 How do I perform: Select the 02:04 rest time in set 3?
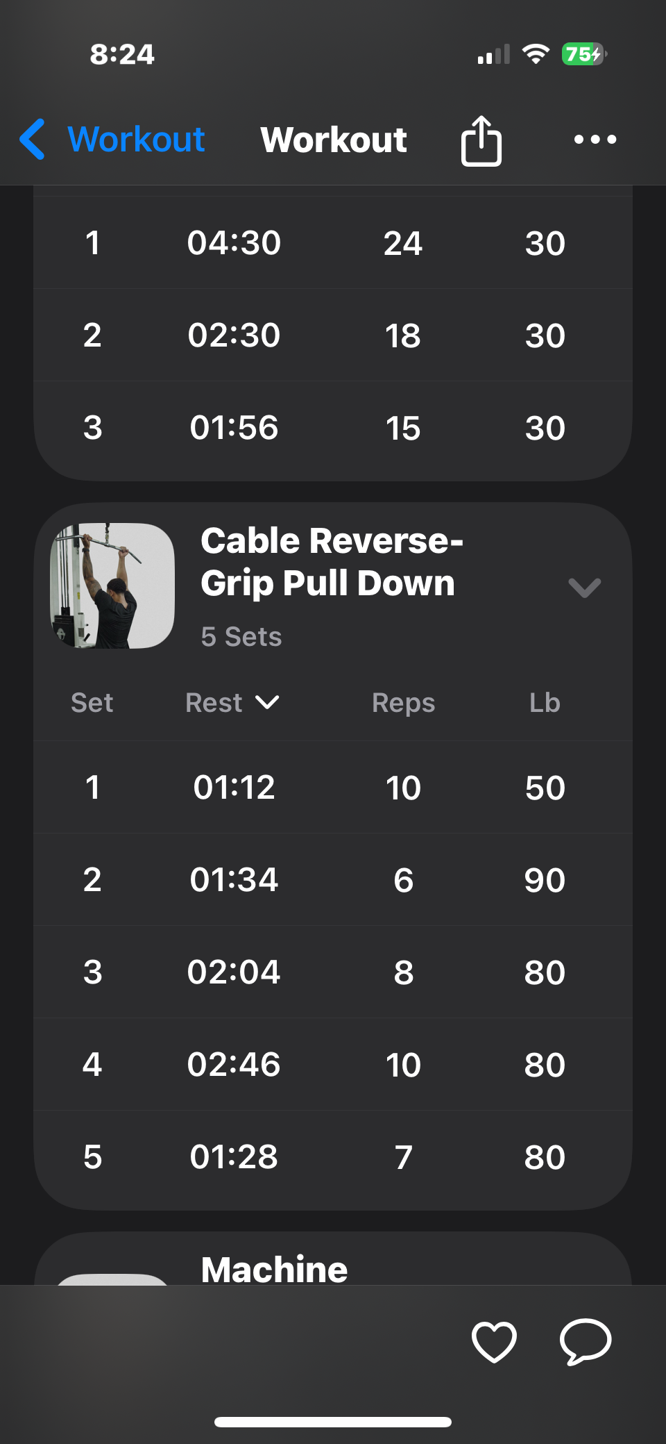click(x=234, y=972)
